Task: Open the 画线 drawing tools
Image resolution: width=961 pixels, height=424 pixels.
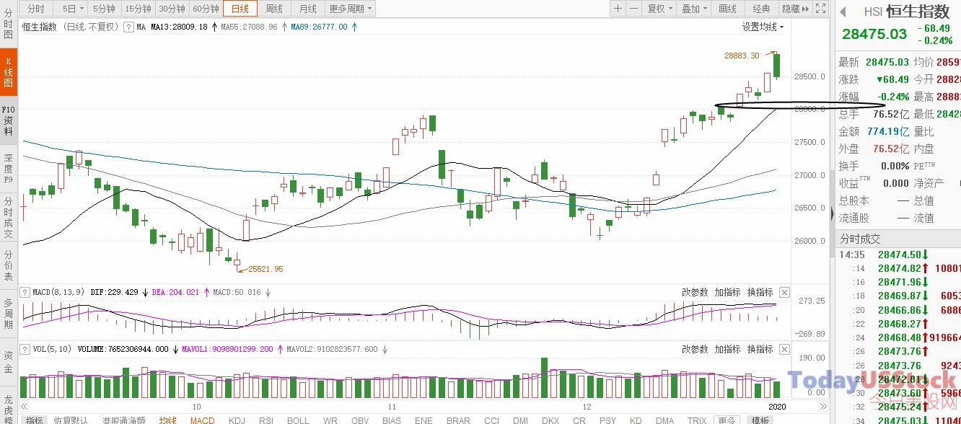Action: (x=728, y=9)
